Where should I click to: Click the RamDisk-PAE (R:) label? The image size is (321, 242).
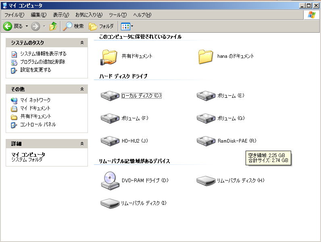(x=237, y=141)
